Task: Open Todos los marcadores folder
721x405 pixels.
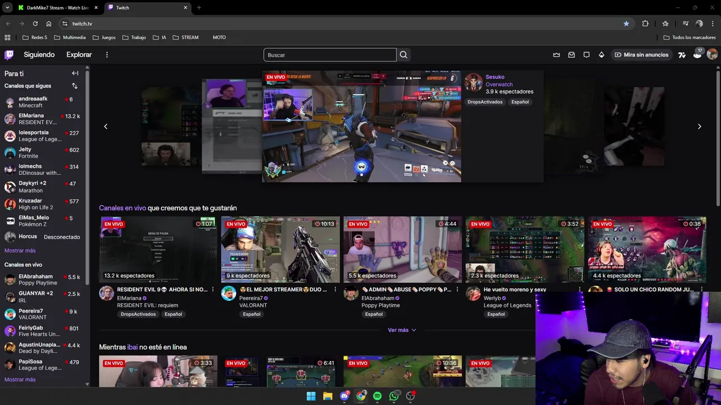Action: pyautogui.click(x=689, y=38)
